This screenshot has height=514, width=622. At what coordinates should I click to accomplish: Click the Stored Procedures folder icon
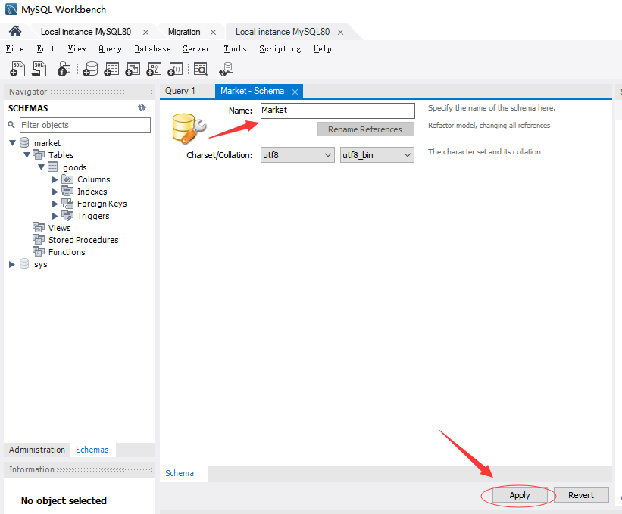(x=39, y=240)
